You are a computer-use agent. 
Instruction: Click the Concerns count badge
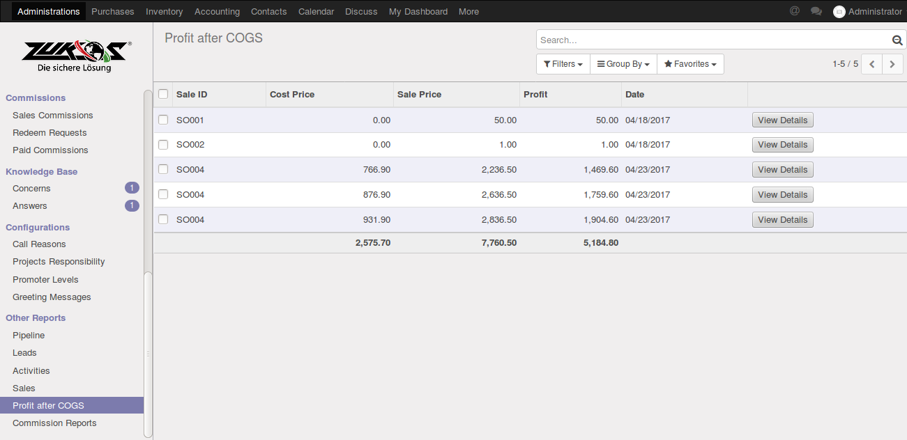tap(132, 188)
